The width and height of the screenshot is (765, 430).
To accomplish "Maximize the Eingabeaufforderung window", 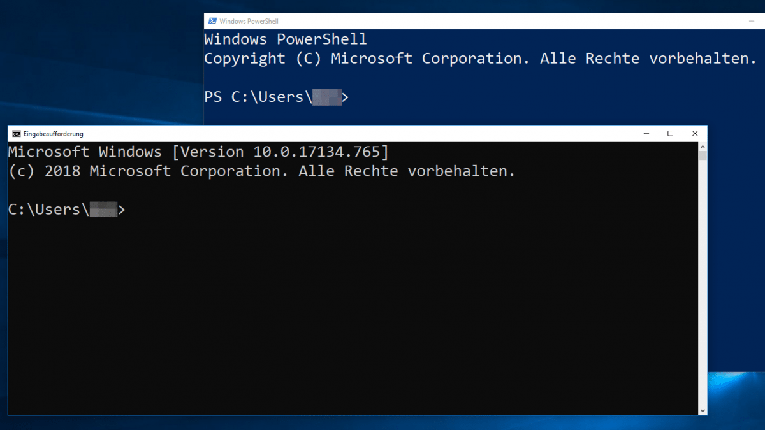I will point(671,134).
